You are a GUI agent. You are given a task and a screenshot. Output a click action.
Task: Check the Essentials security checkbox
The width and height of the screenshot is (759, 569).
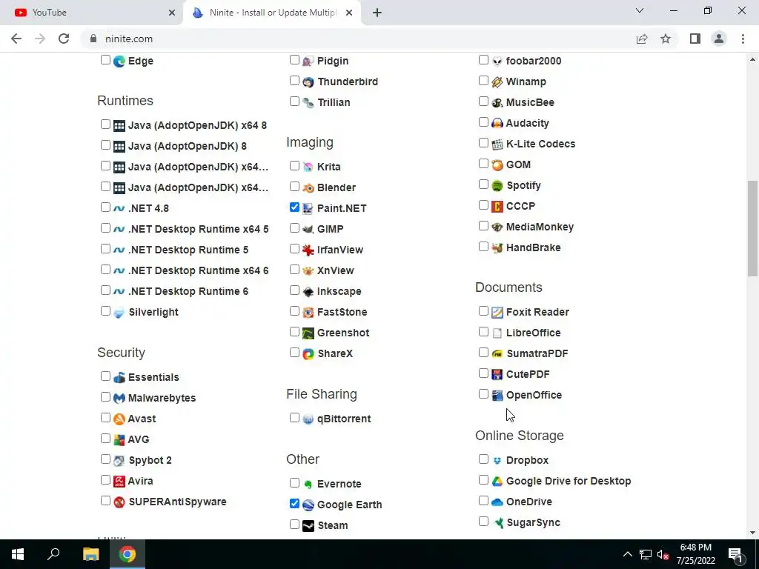tap(105, 376)
